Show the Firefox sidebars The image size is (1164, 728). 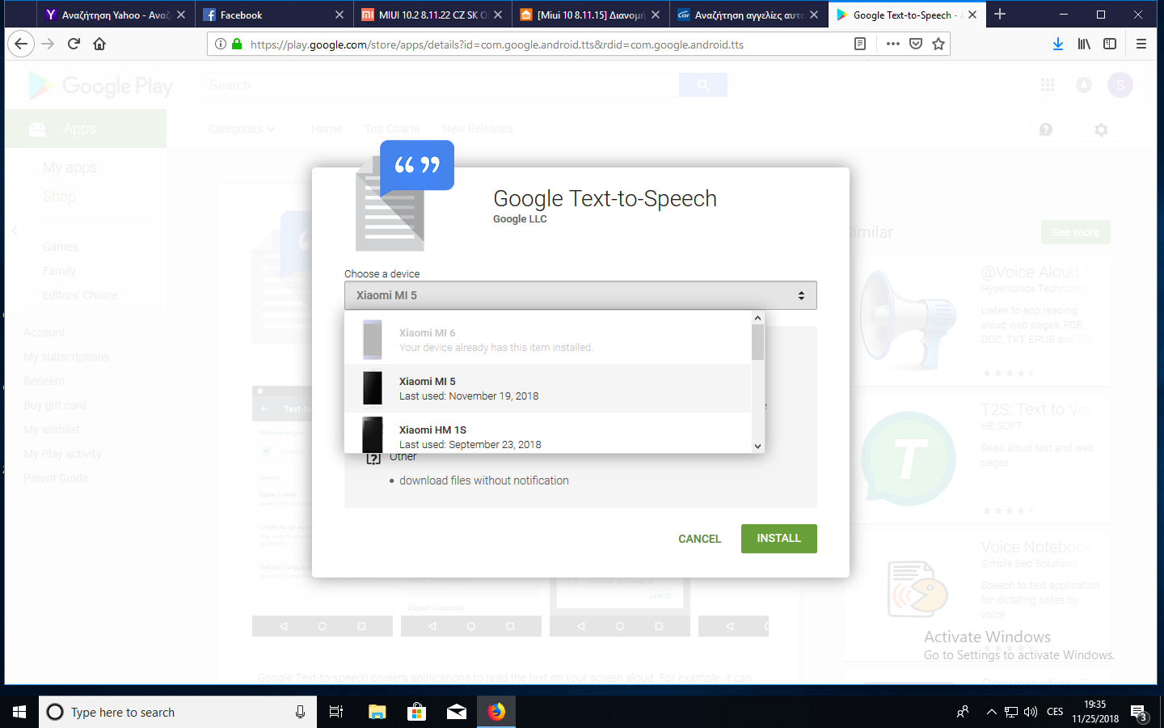(1110, 44)
